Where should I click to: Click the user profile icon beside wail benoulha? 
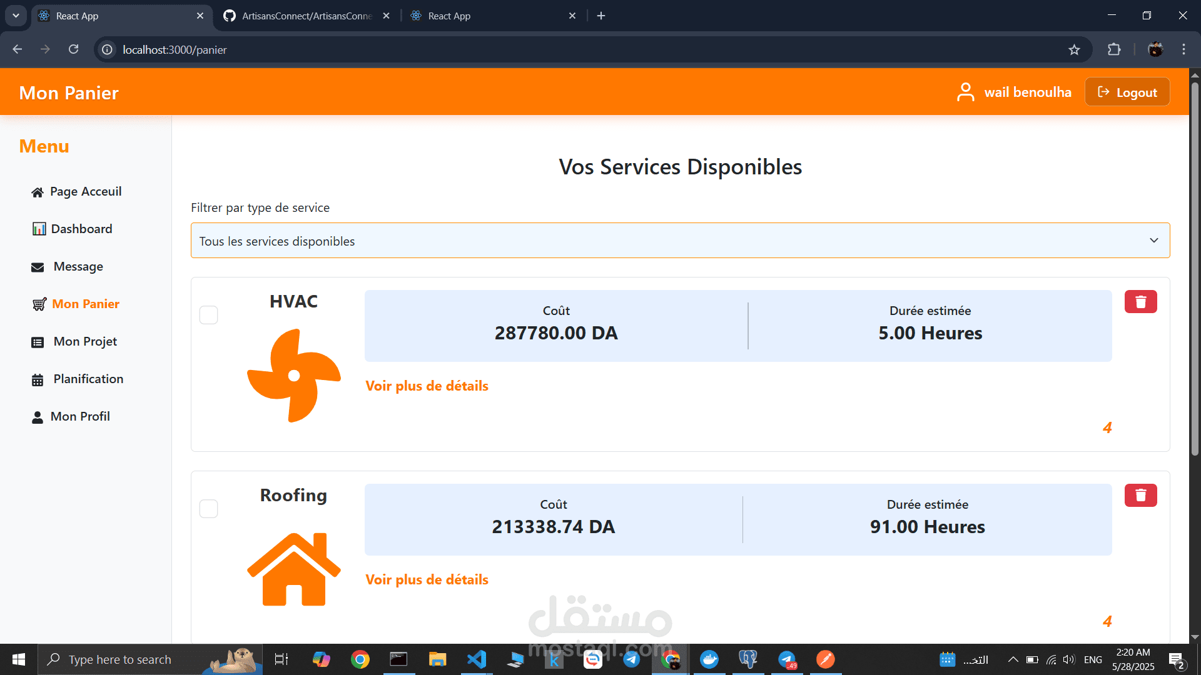click(965, 92)
